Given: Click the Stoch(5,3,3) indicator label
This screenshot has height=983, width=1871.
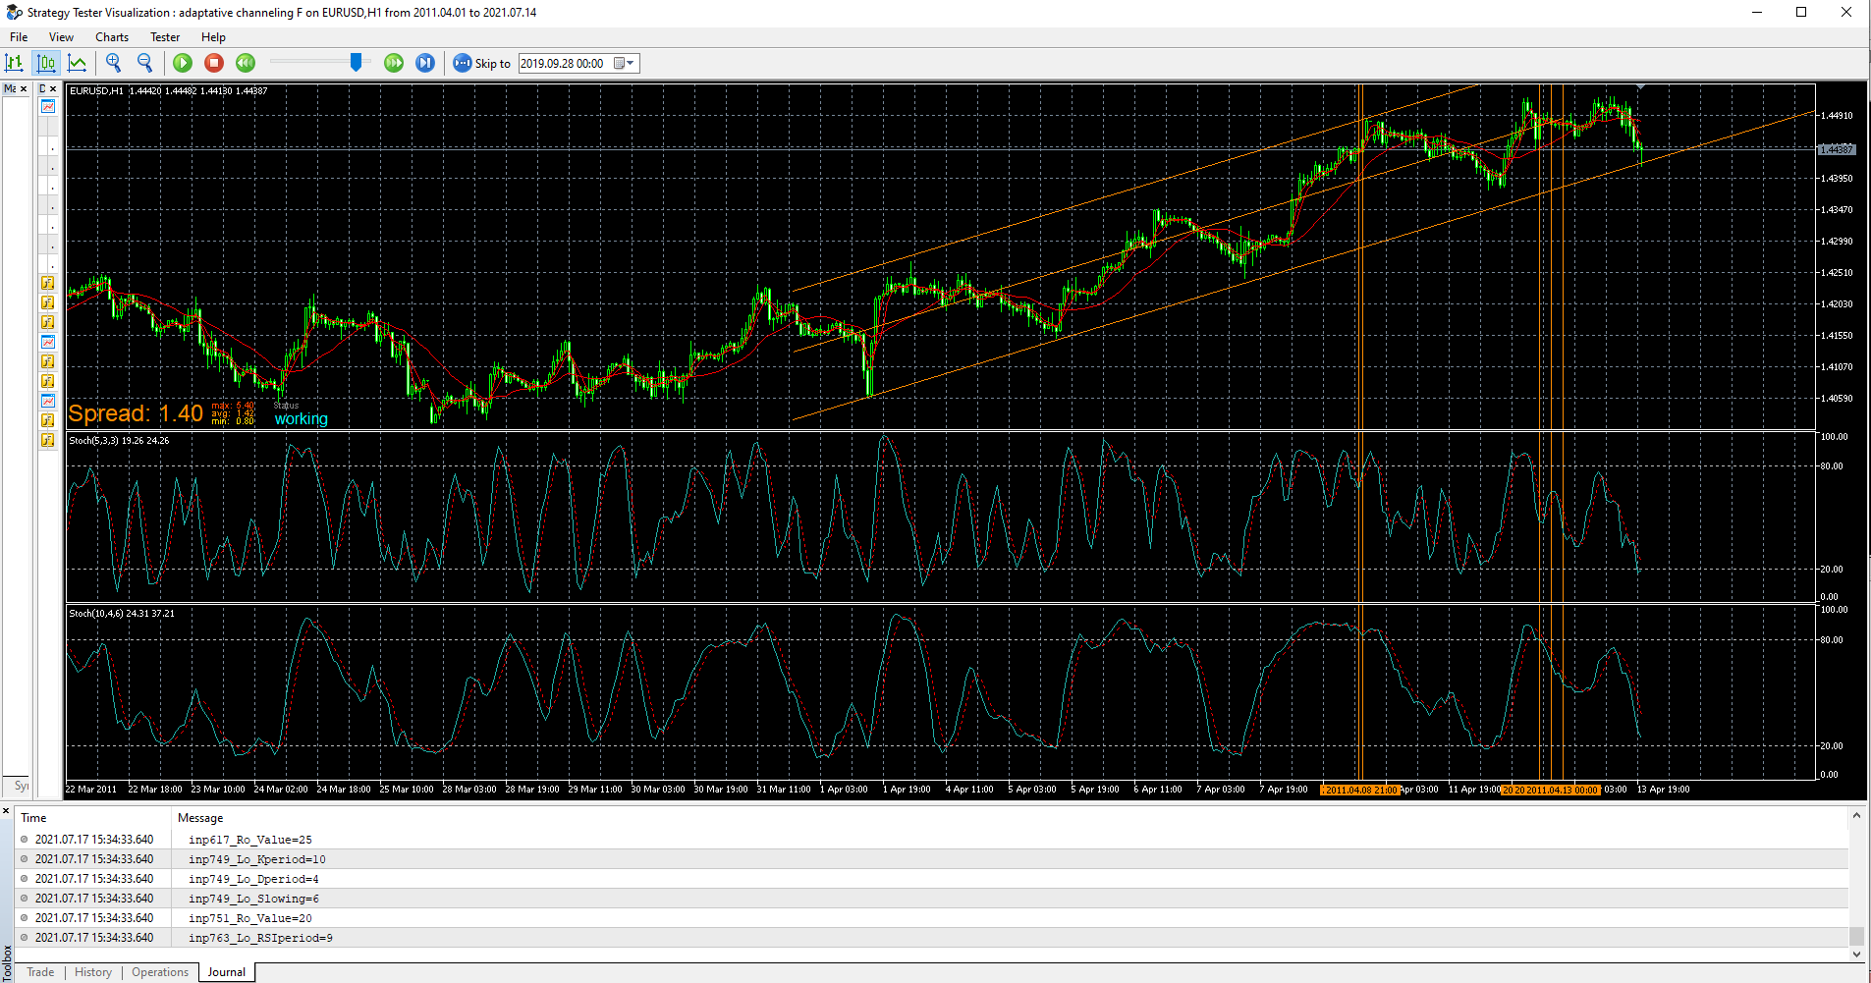Looking at the screenshot, I should pos(119,441).
